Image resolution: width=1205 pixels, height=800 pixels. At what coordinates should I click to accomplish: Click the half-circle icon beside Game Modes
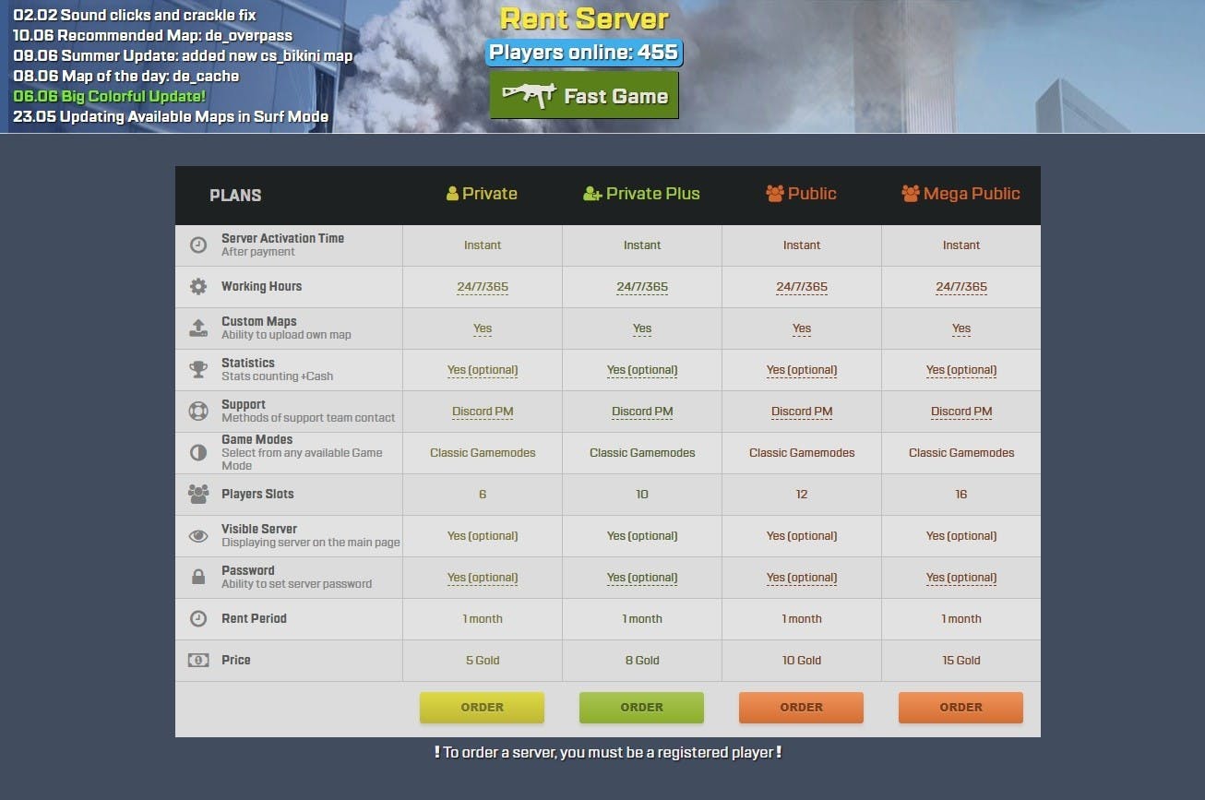pos(198,453)
